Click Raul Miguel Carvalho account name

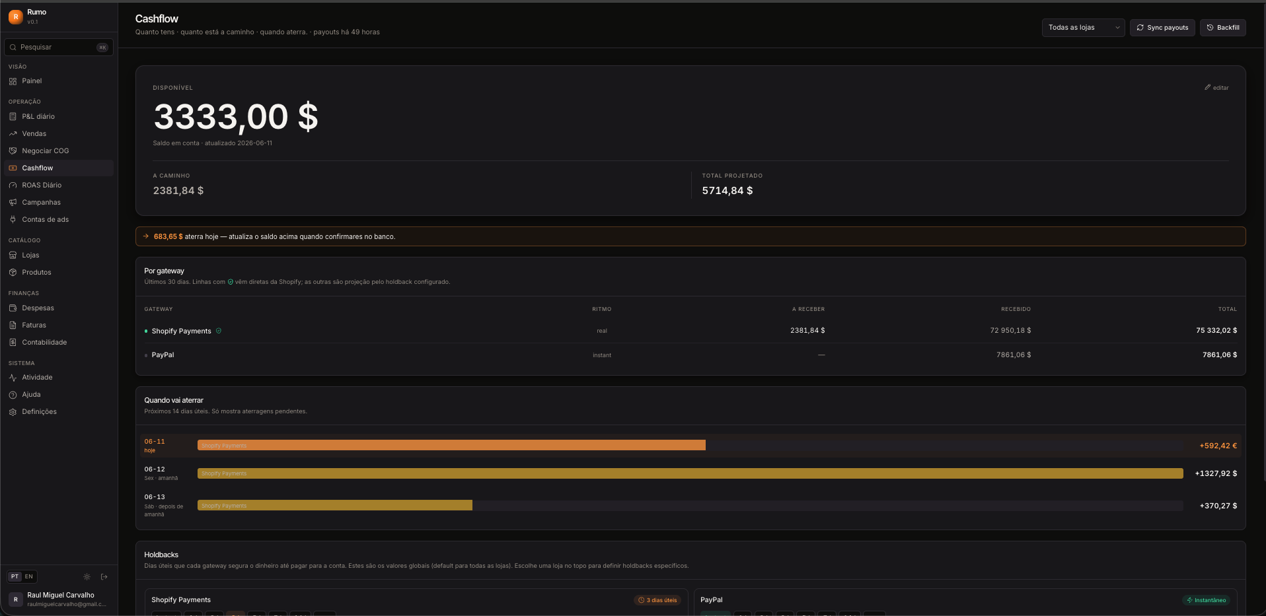coord(61,596)
